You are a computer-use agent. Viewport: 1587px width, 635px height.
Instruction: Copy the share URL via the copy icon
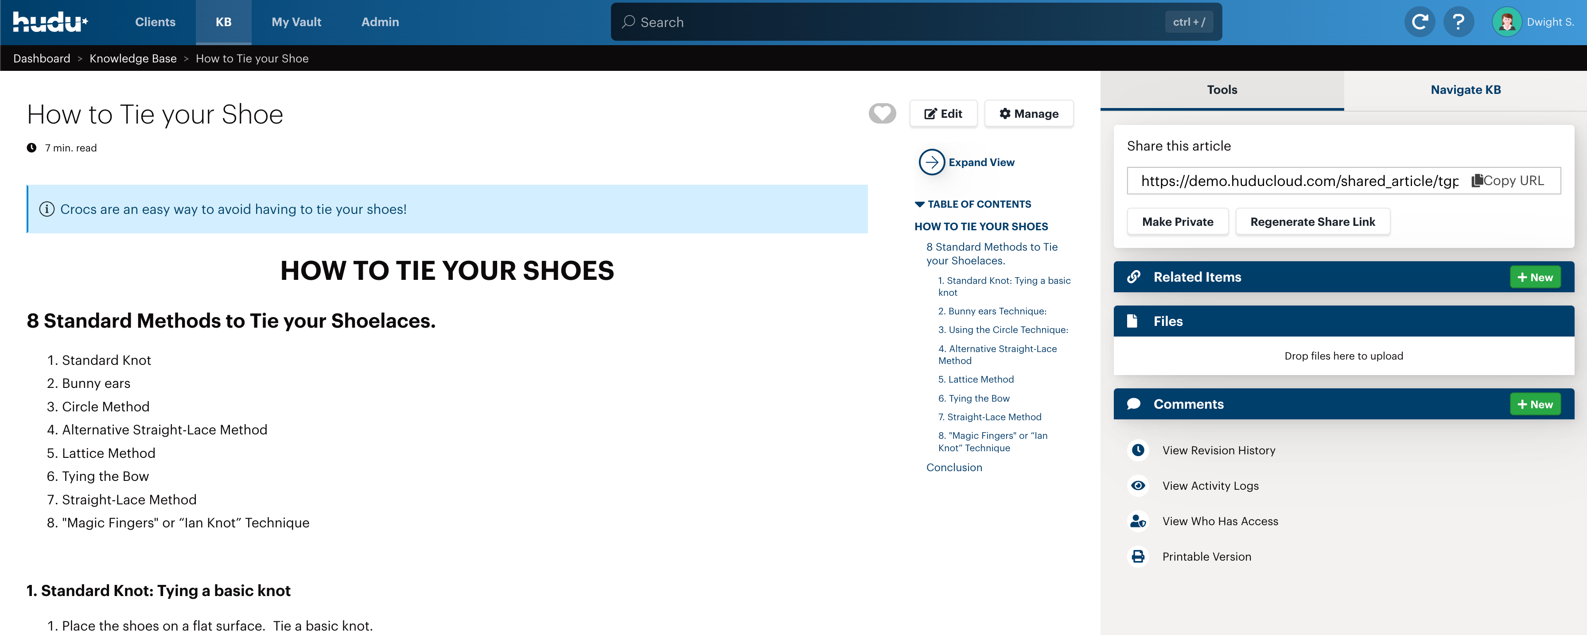(1477, 181)
